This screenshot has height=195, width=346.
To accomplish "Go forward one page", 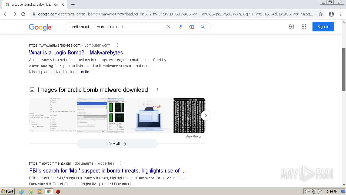I will tap(15, 14).
